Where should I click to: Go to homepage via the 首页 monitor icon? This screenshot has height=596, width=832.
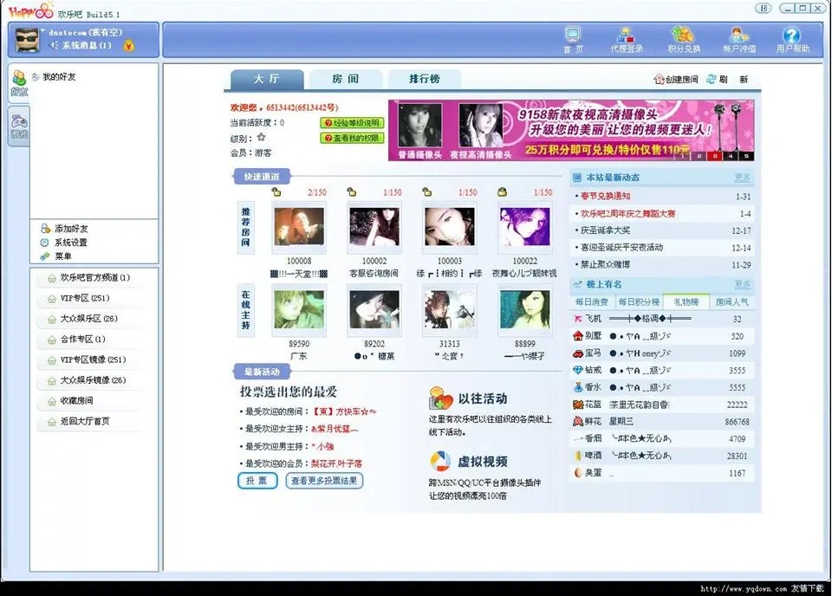tap(572, 38)
